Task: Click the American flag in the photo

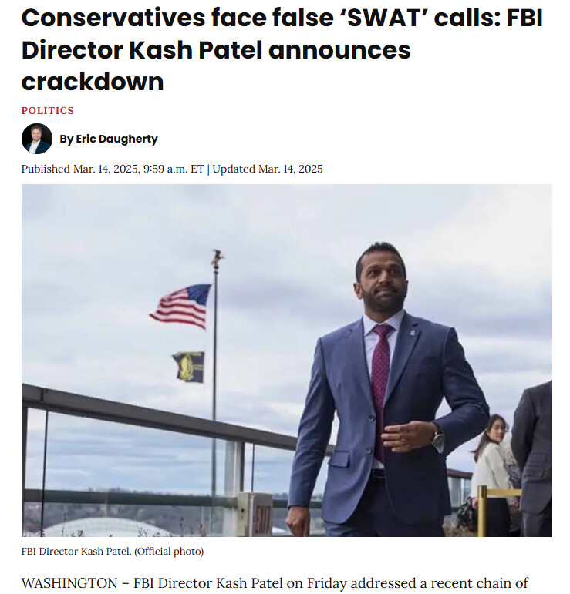Action: coord(181,306)
